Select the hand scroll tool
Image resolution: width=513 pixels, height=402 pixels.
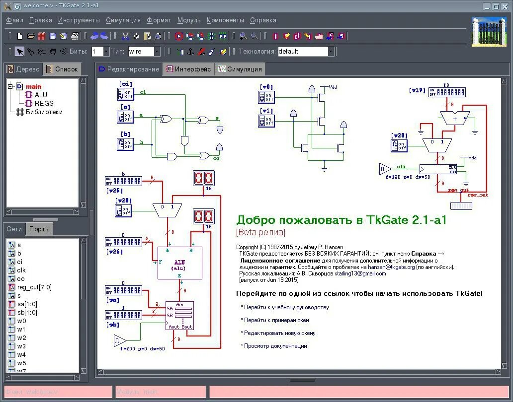(53, 51)
